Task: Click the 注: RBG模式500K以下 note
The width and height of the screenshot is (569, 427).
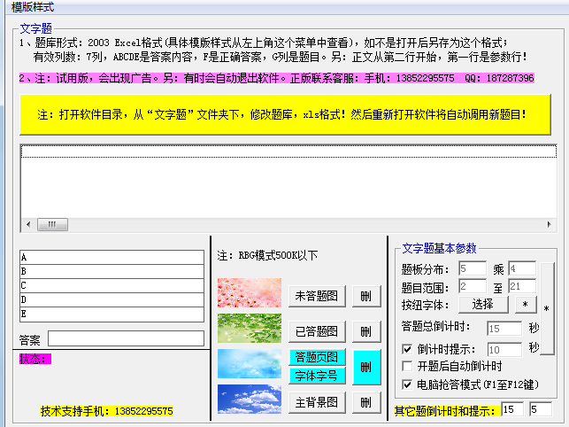Action: tap(267, 255)
